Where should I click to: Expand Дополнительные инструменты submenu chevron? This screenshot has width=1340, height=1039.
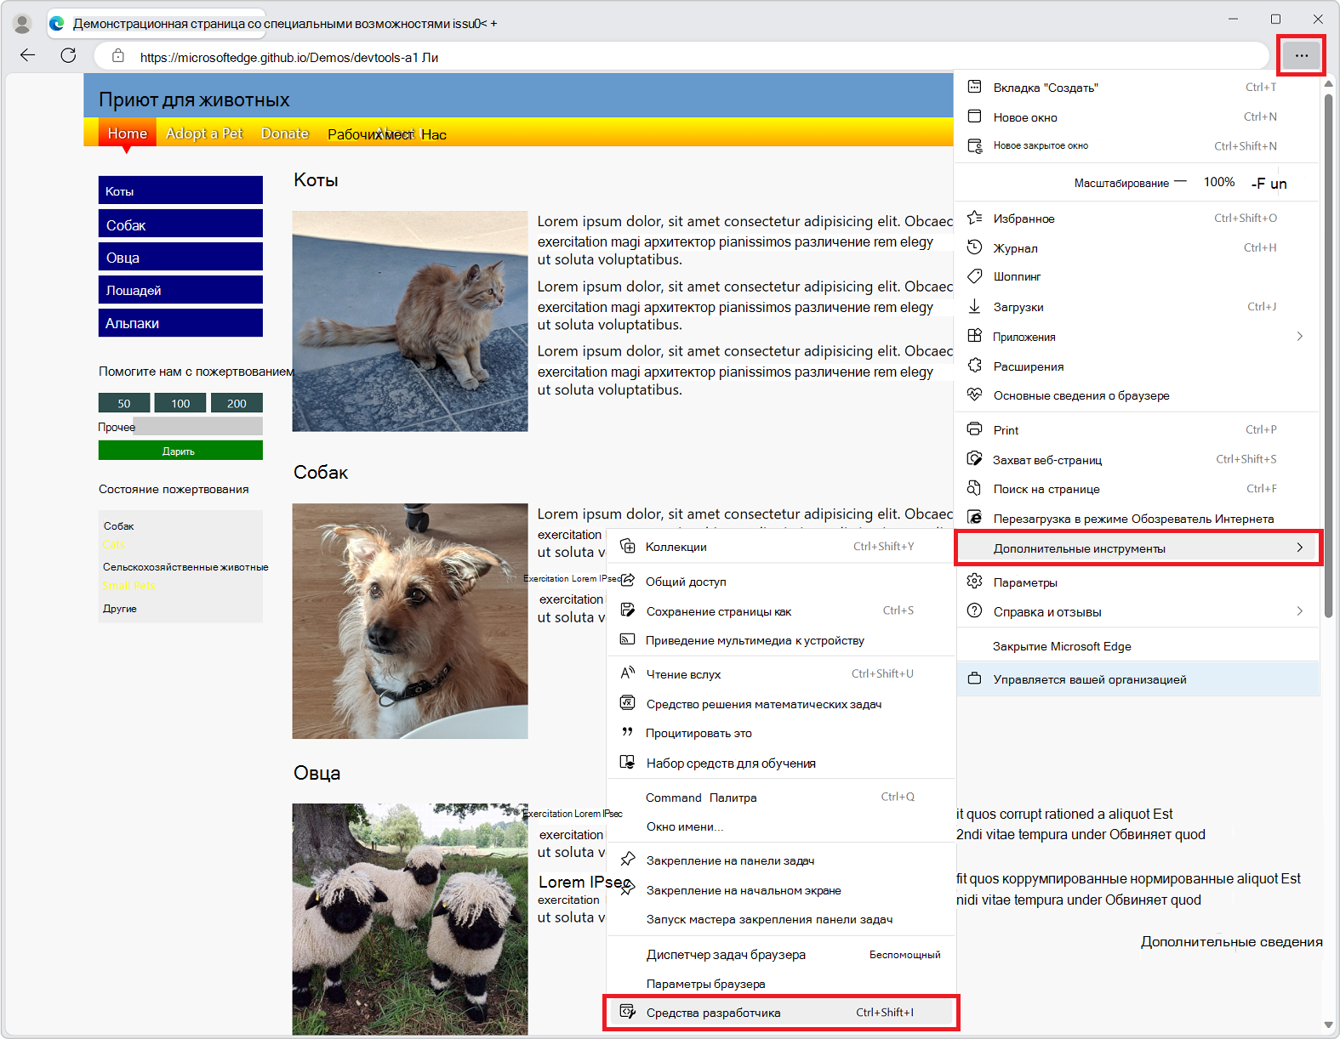(x=1299, y=548)
